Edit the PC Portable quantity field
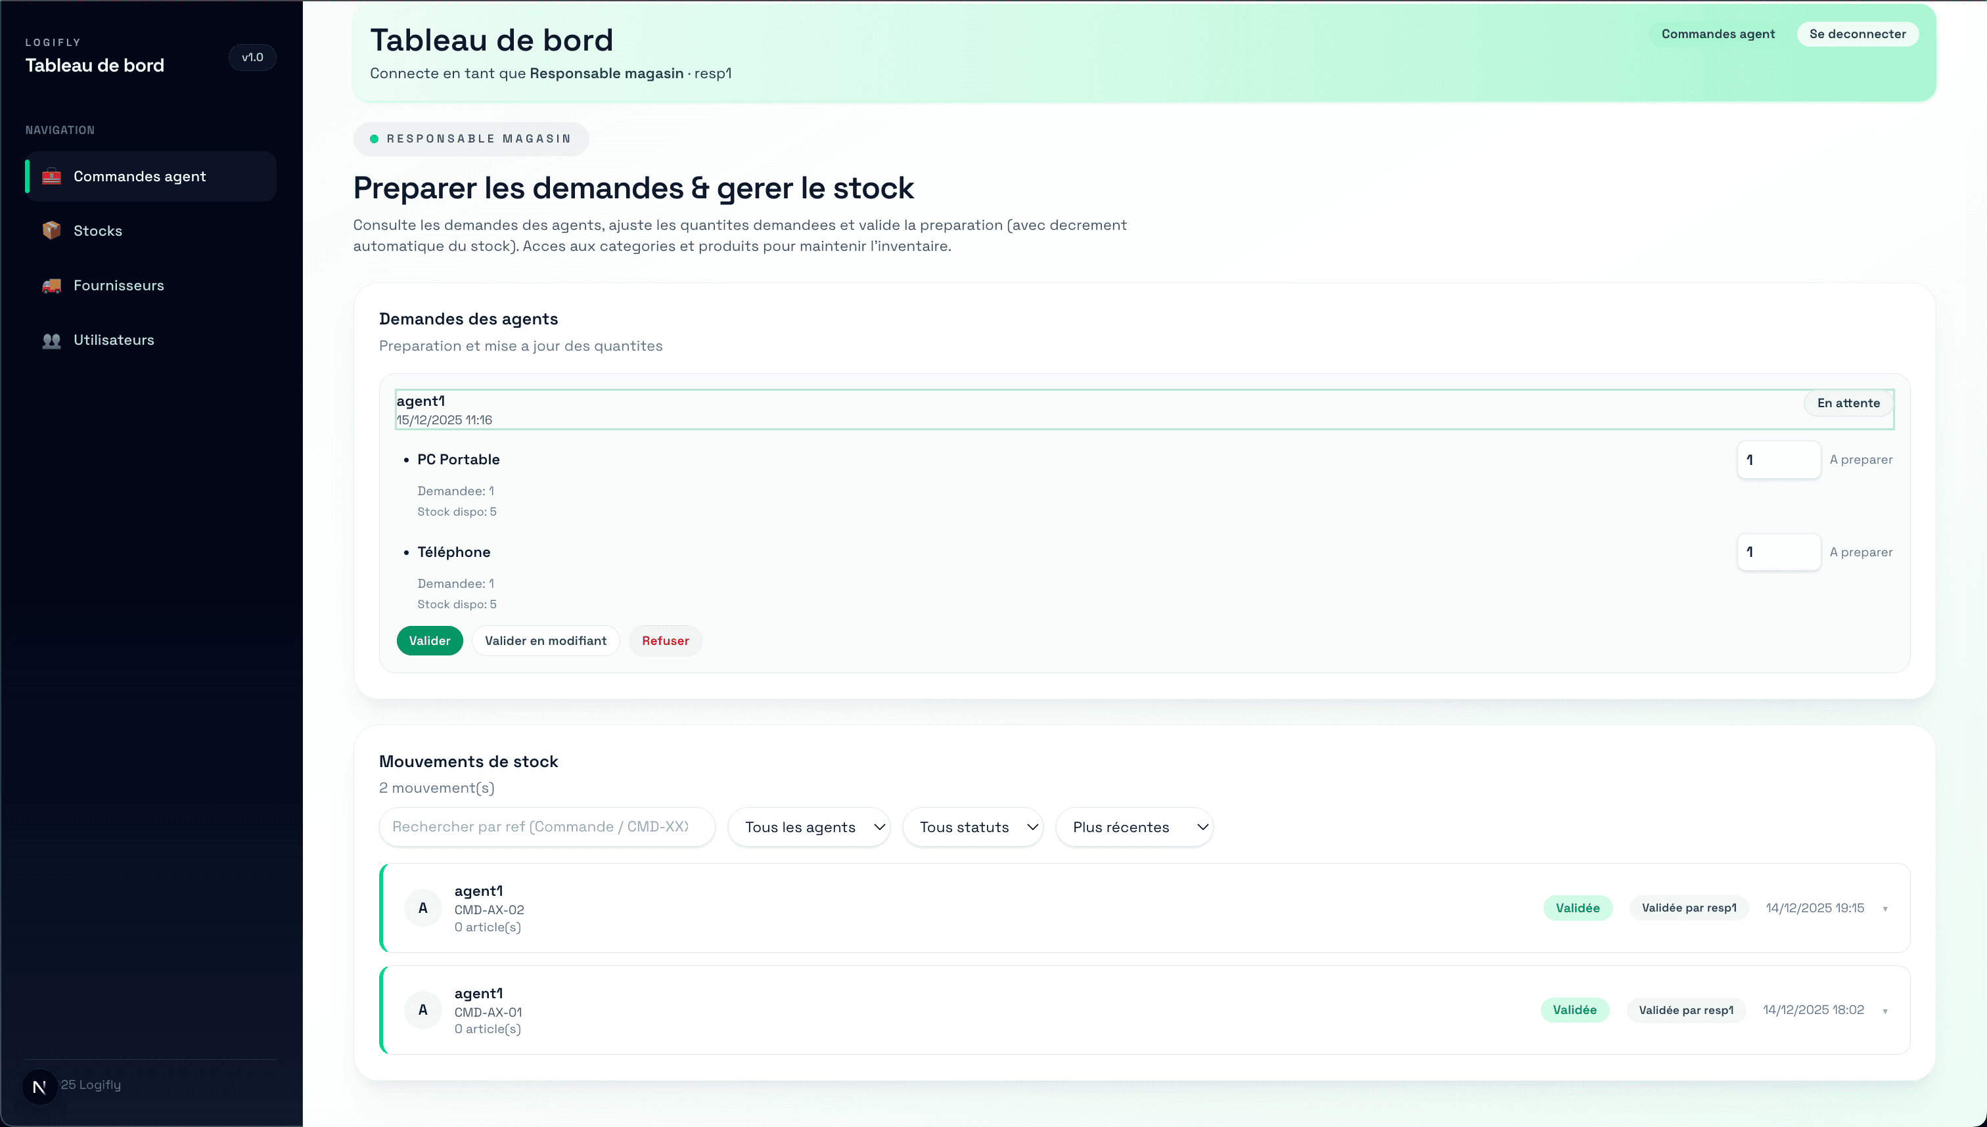This screenshot has height=1127, width=1987. point(1779,459)
